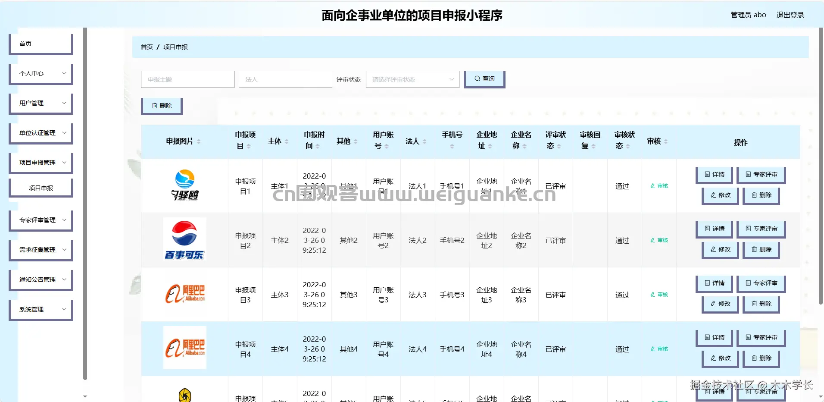Viewport: 824px width, 402px height.
Task: Open 评审状态 filter dropdown
Action: (412, 79)
